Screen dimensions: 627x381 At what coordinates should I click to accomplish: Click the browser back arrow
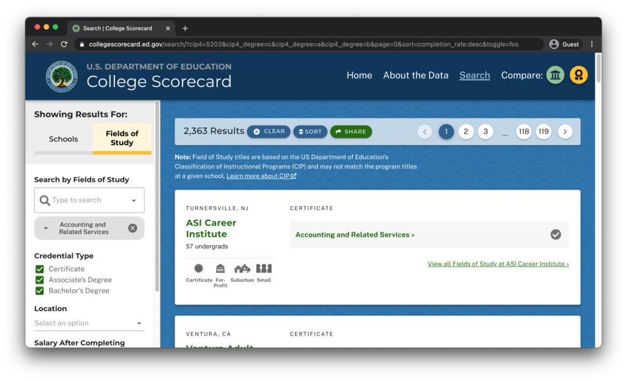click(x=35, y=44)
